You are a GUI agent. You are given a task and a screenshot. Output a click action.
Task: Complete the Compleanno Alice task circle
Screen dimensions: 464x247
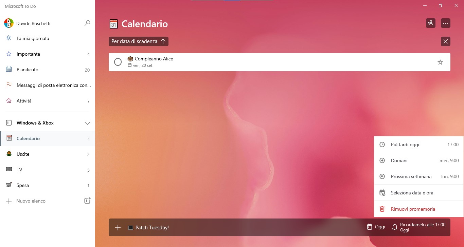[x=118, y=62]
